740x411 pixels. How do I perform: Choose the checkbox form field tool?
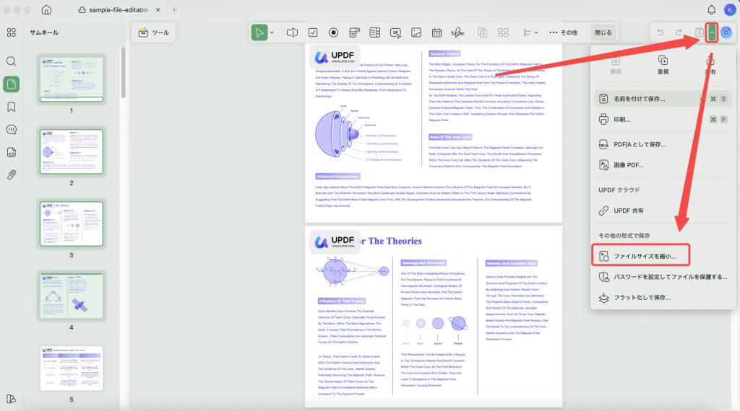[313, 32]
